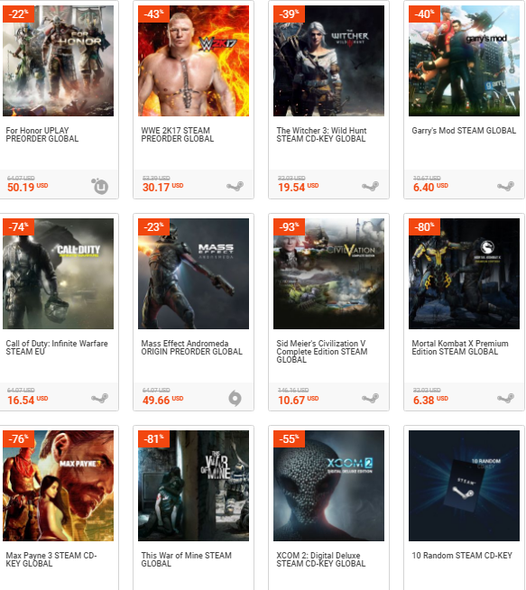Click Steam icon on Call of Duty card
Viewport: 526px width, 590px height.
point(100,398)
